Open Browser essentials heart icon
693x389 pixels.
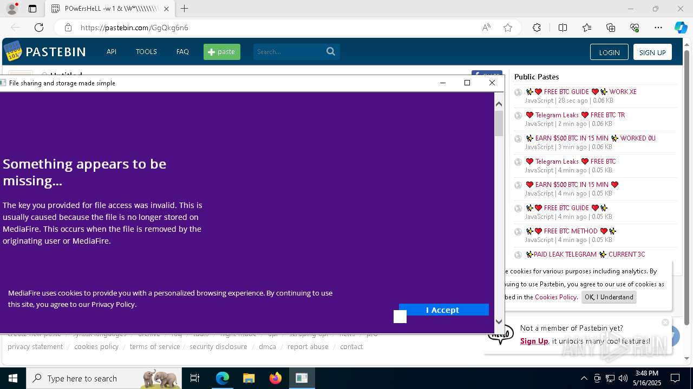(x=635, y=28)
